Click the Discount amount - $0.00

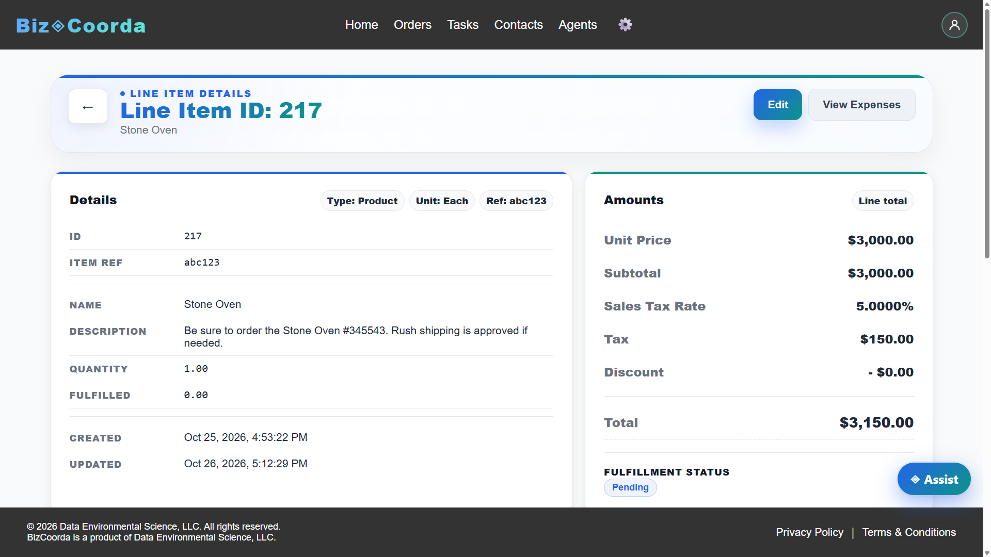[x=891, y=372]
